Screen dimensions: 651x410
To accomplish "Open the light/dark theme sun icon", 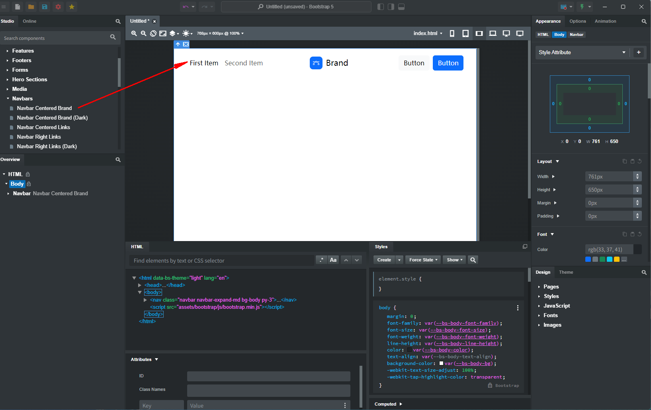I will (x=187, y=33).
